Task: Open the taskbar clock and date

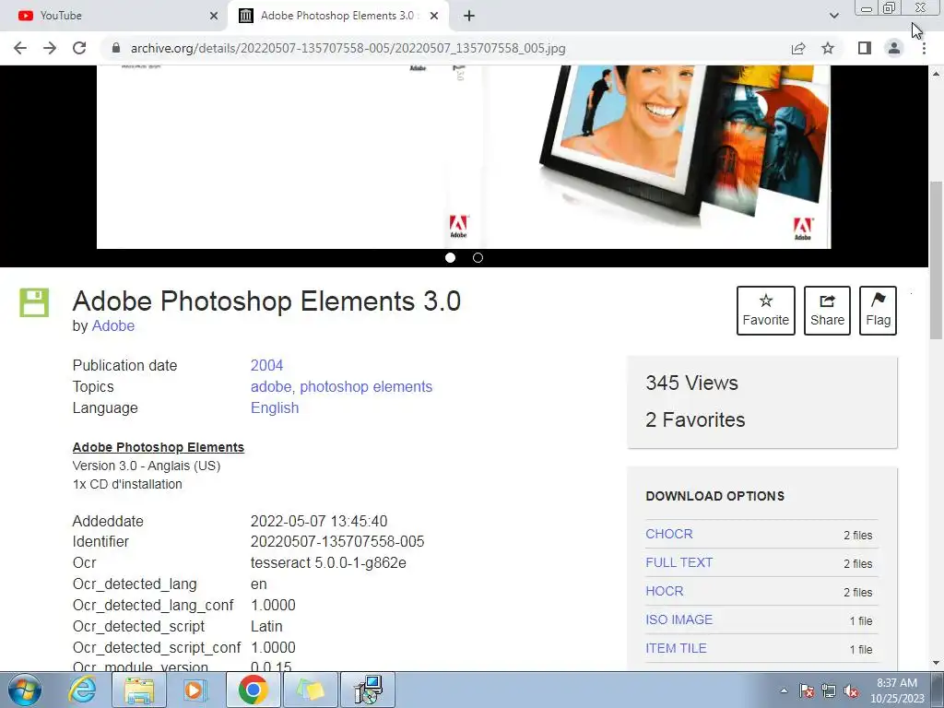Action: tap(897, 690)
